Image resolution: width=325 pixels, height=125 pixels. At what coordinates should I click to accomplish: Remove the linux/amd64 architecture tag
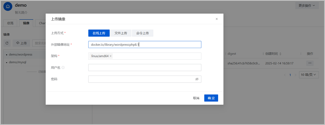[x=110, y=56]
